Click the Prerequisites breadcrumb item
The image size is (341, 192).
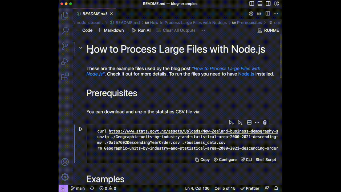pyautogui.click(x=249, y=23)
